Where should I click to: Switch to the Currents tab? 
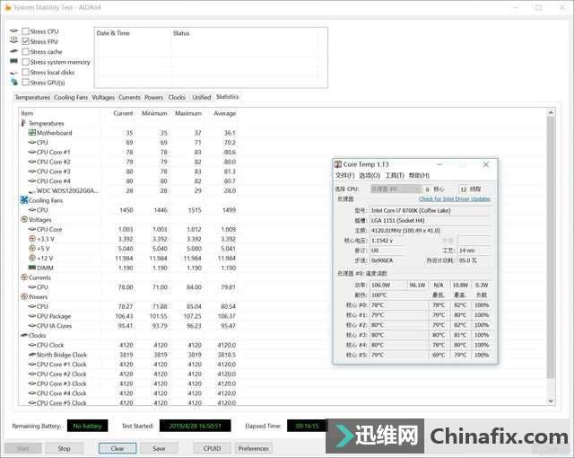(x=129, y=98)
